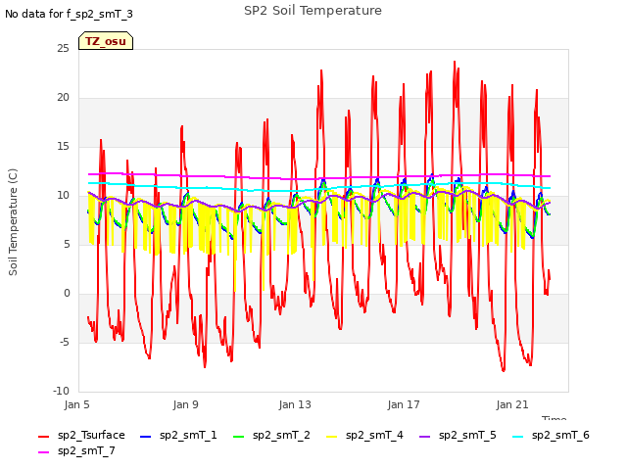Click the Jan 17 x-axis tick label
The image size is (627, 470).
(x=404, y=404)
